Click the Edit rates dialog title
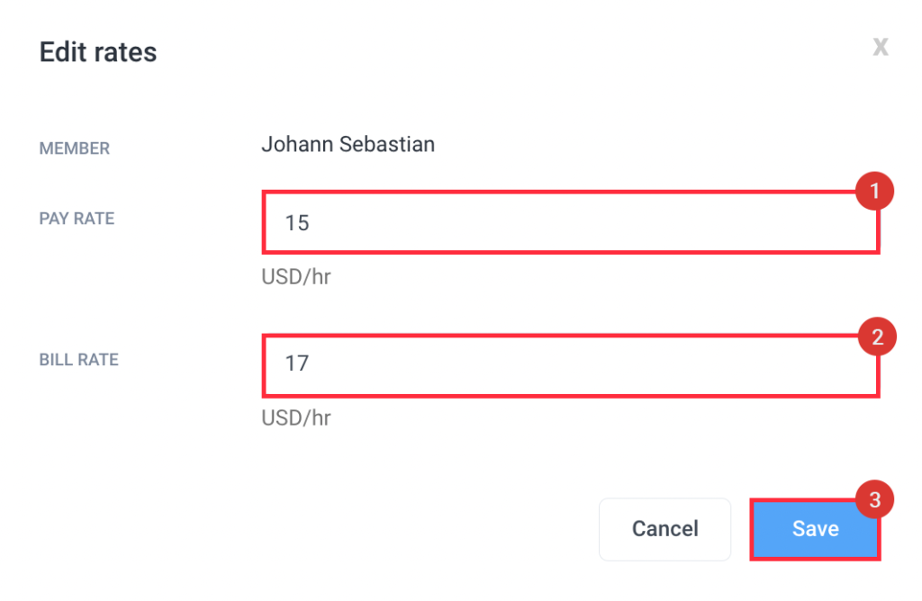The width and height of the screenshot is (922, 601). click(97, 52)
